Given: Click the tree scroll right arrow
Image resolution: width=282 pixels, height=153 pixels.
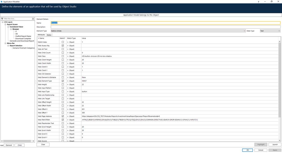Looking at the screenshot, I should point(33,141).
